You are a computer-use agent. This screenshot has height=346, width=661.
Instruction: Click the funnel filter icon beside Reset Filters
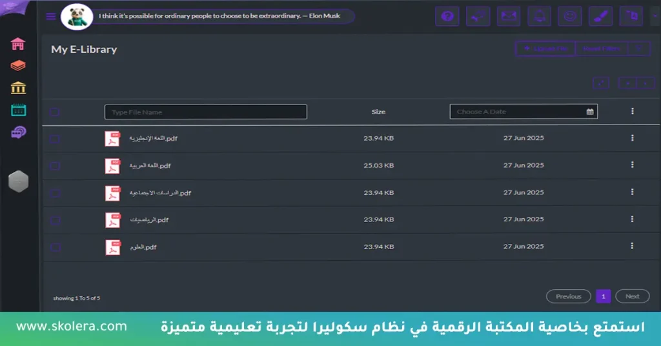(x=638, y=48)
